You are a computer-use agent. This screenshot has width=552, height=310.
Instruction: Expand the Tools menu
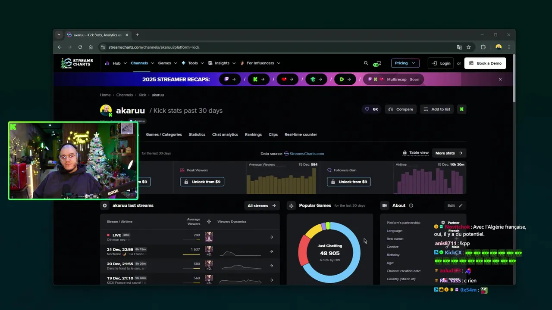(192, 63)
